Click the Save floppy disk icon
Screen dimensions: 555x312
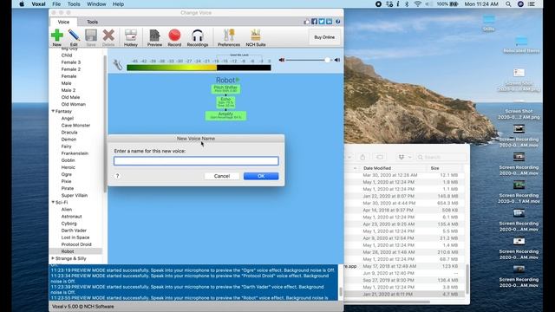pos(91,36)
